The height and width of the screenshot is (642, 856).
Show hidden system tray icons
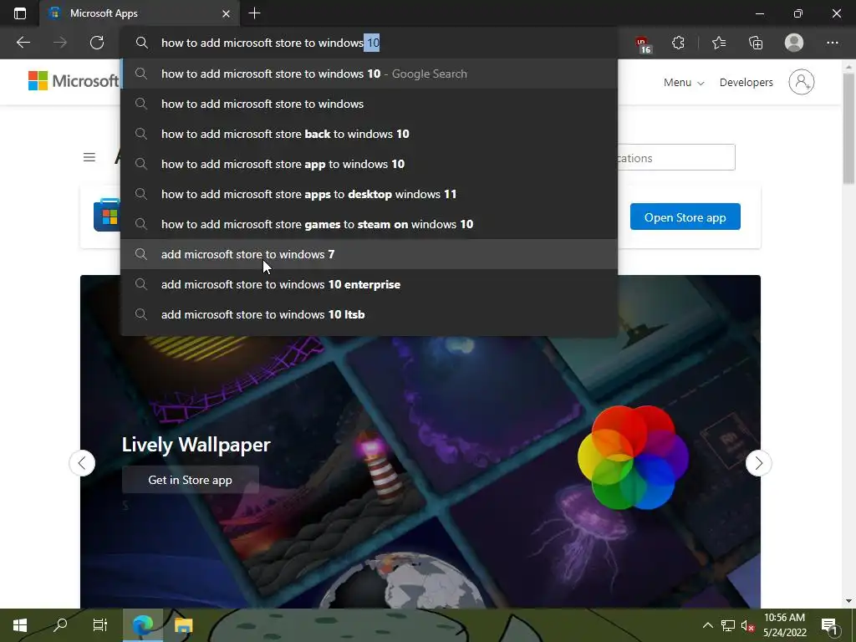tap(707, 625)
